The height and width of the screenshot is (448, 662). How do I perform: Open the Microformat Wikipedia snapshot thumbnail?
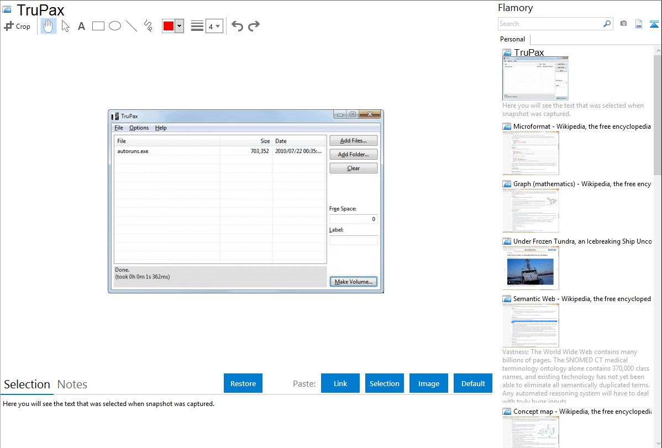(530, 153)
